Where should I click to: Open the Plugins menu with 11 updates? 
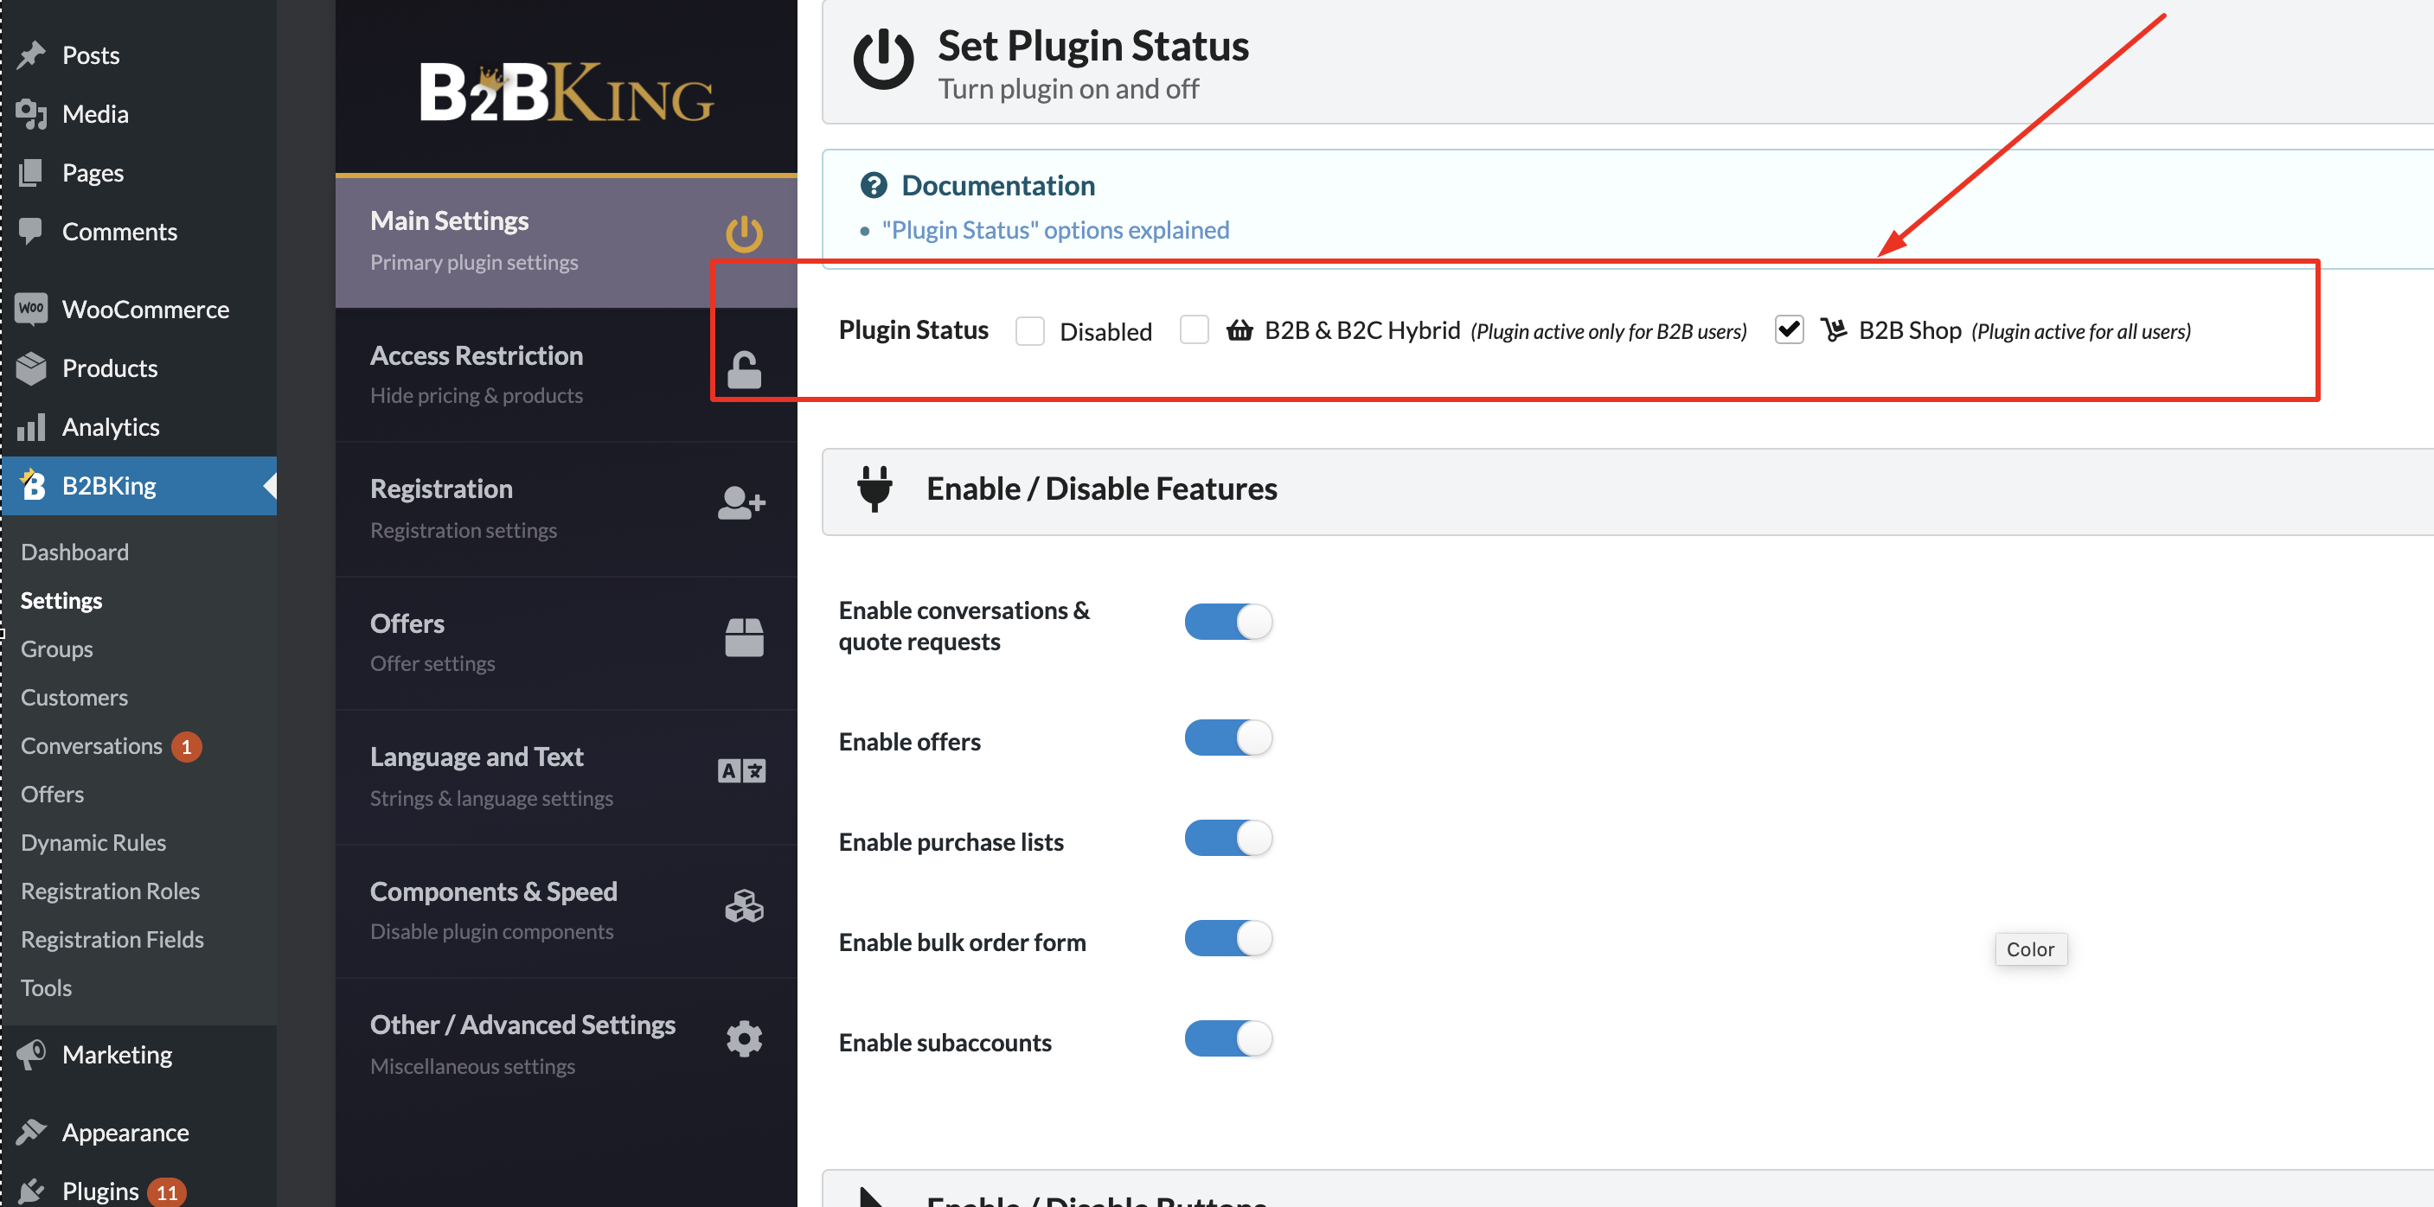tap(138, 1190)
